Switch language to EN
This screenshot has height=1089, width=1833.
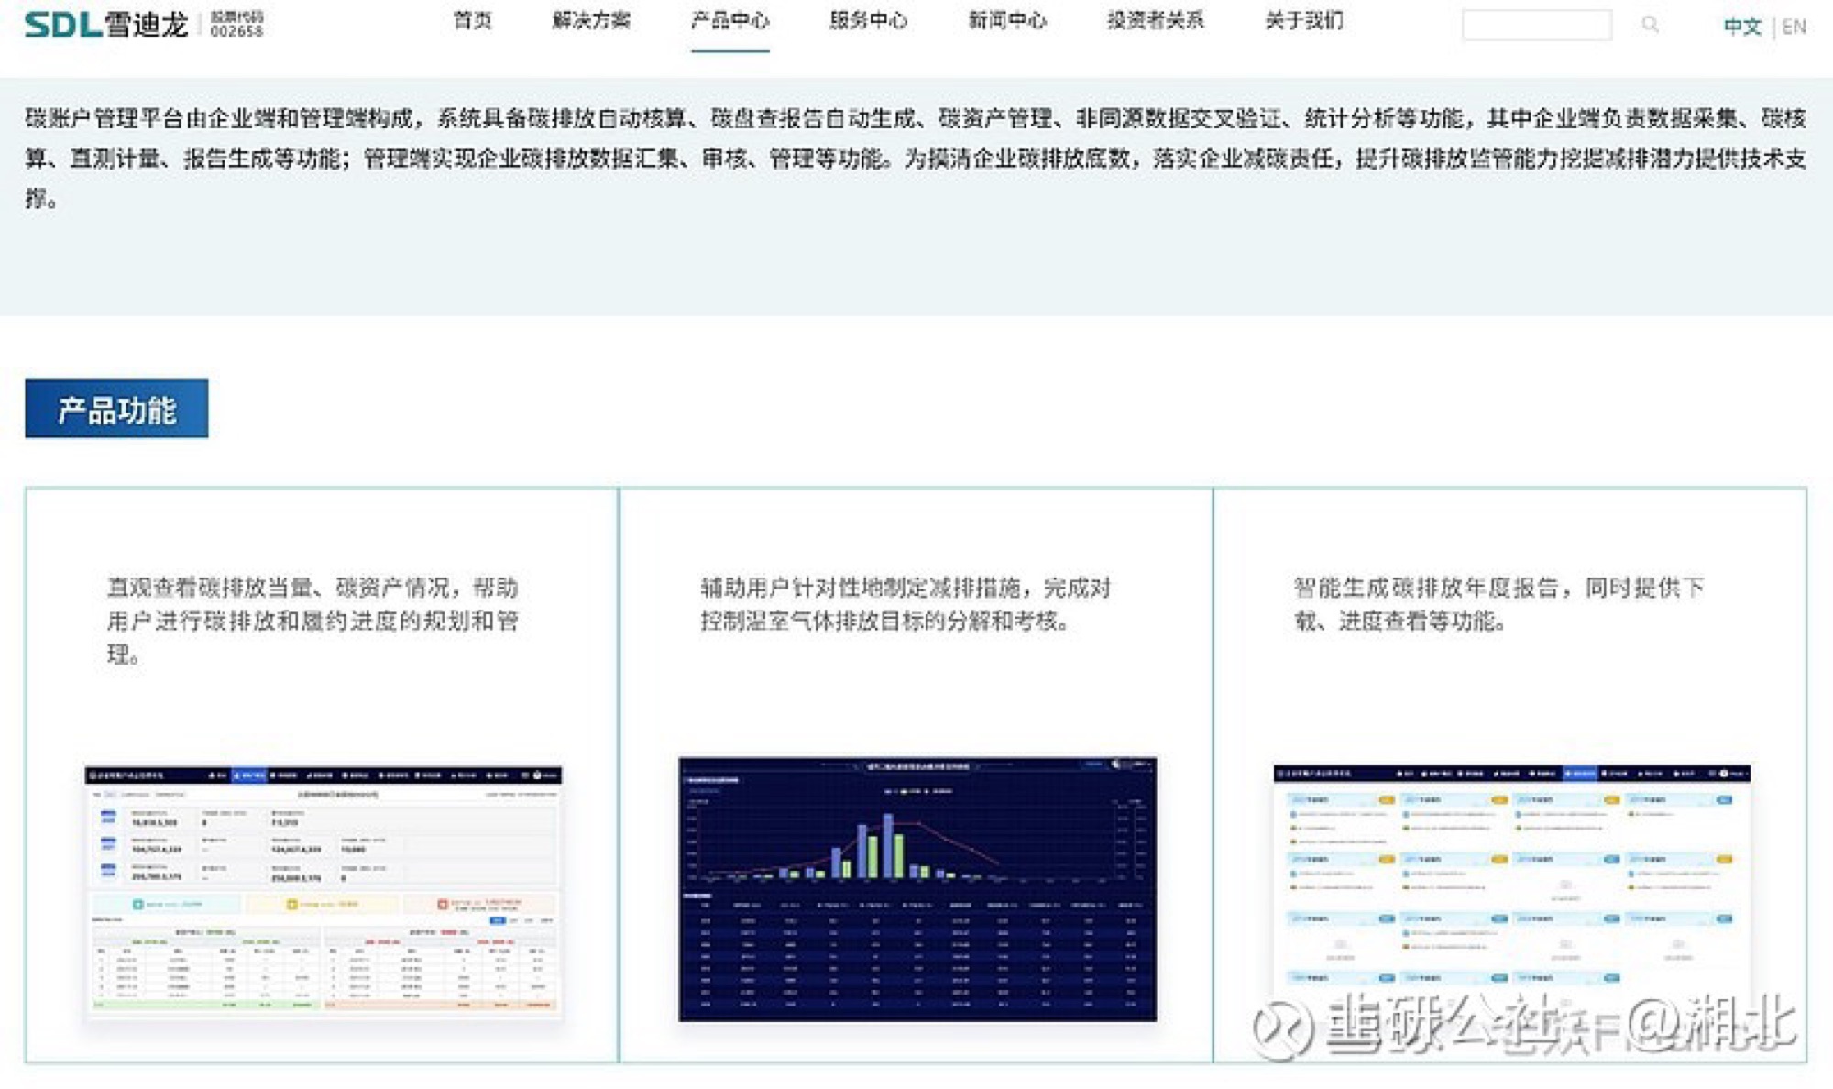pyautogui.click(x=1794, y=27)
